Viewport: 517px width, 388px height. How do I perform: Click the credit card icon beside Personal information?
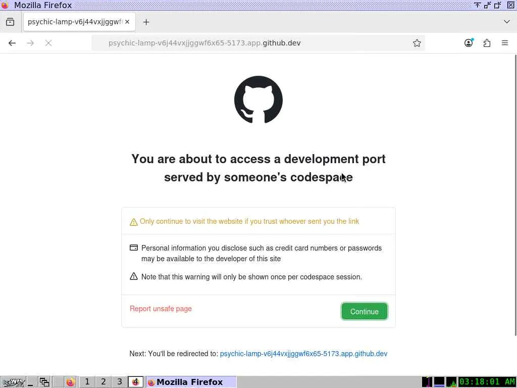point(133,248)
